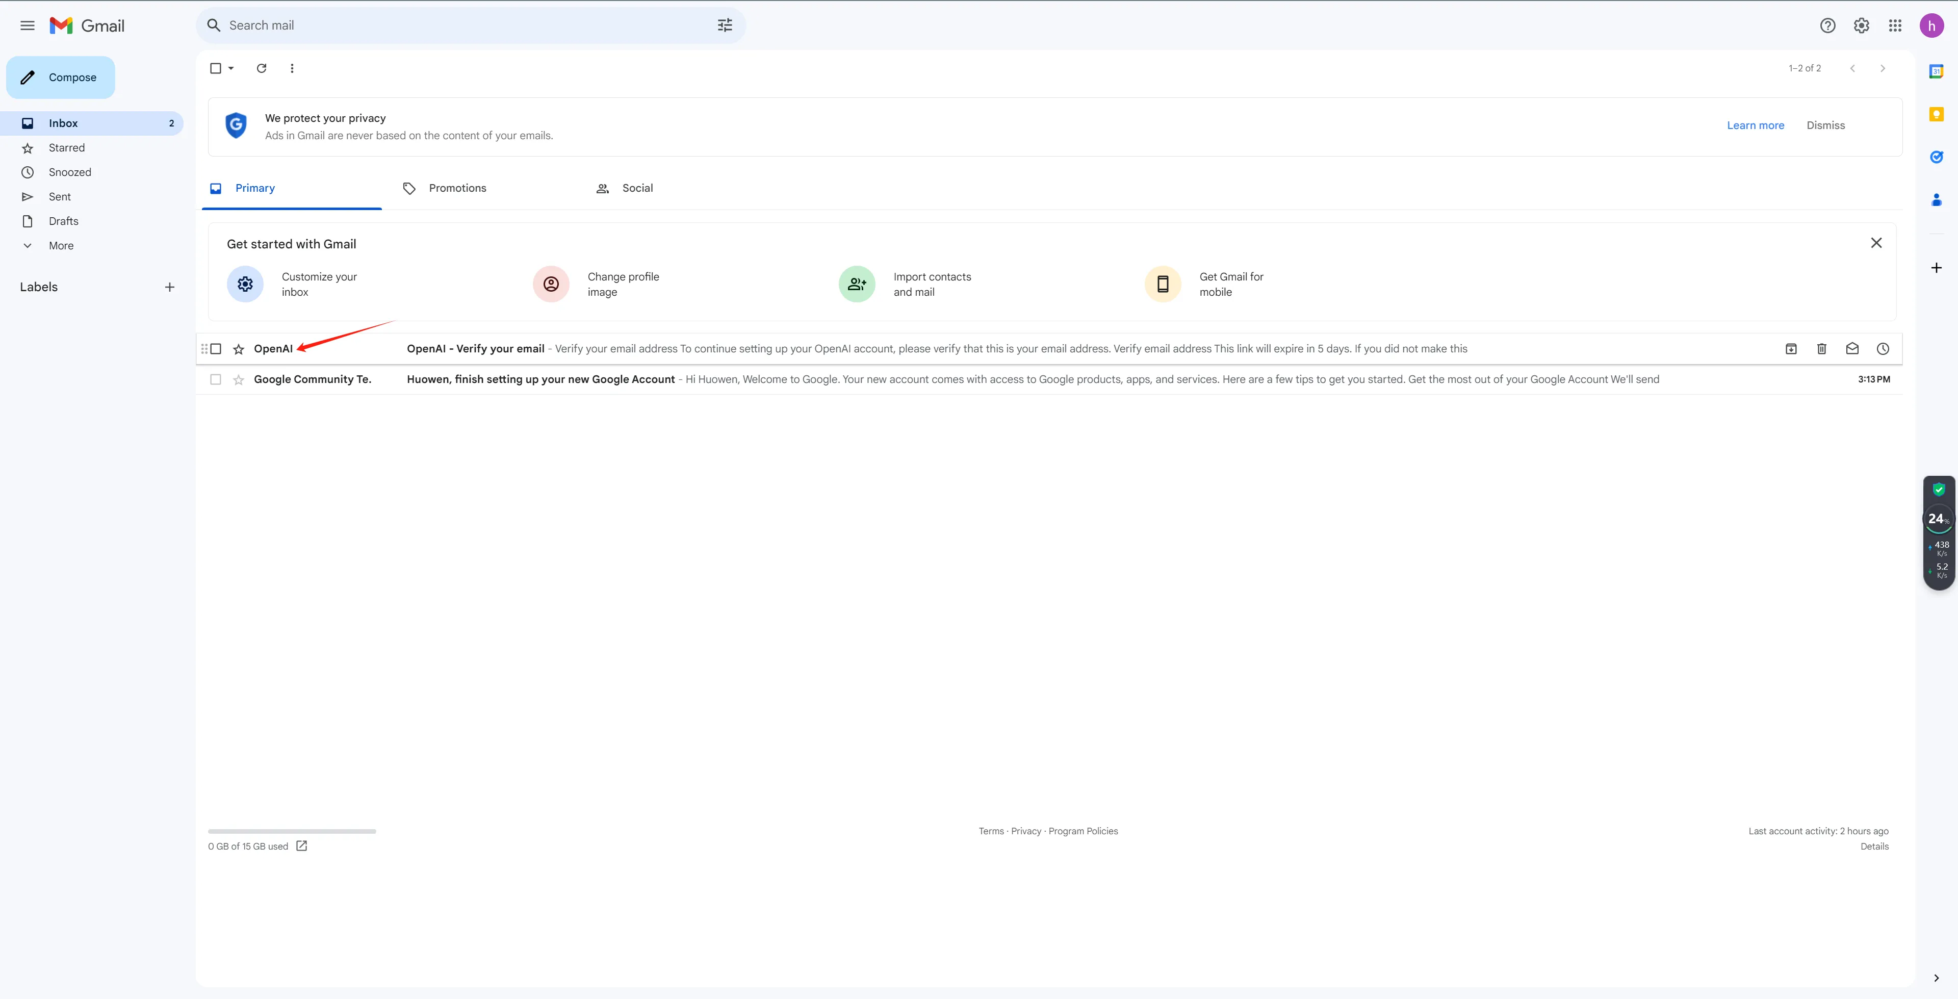Screen dimensions: 1958x999
Task: Open the Google apps grid
Action: pos(1895,25)
